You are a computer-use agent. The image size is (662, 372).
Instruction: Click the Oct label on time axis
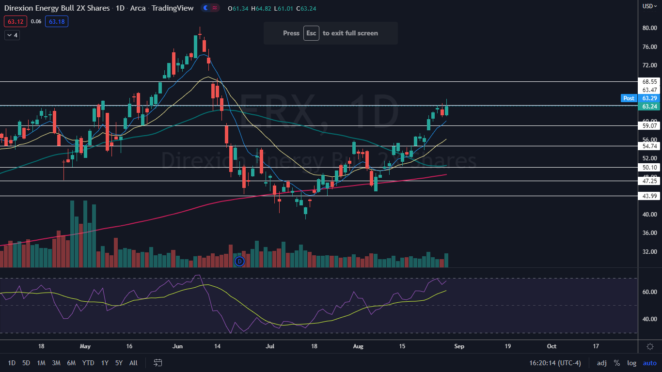(x=552, y=346)
